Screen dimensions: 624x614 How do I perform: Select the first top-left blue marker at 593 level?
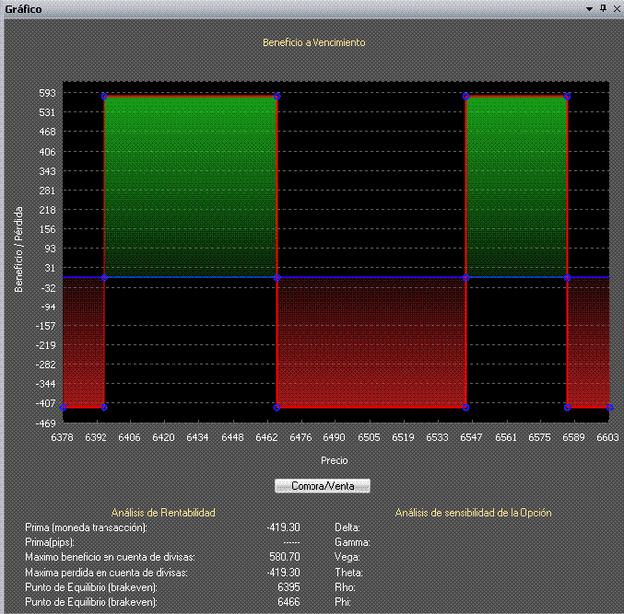point(104,96)
